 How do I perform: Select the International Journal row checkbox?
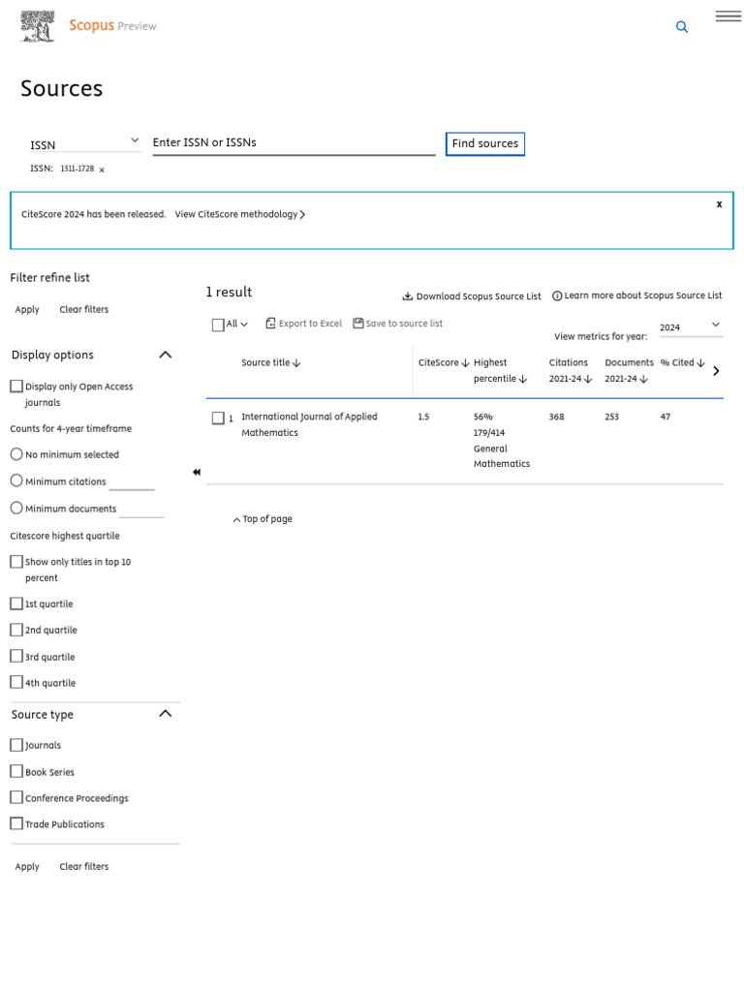(x=218, y=418)
